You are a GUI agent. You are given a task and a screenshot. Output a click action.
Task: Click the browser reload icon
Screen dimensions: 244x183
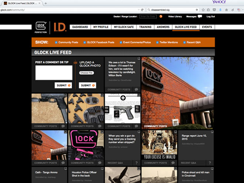142,10
